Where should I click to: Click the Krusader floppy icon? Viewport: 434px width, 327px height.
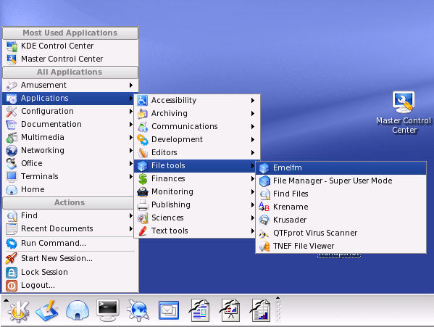click(x=264, y=220)
